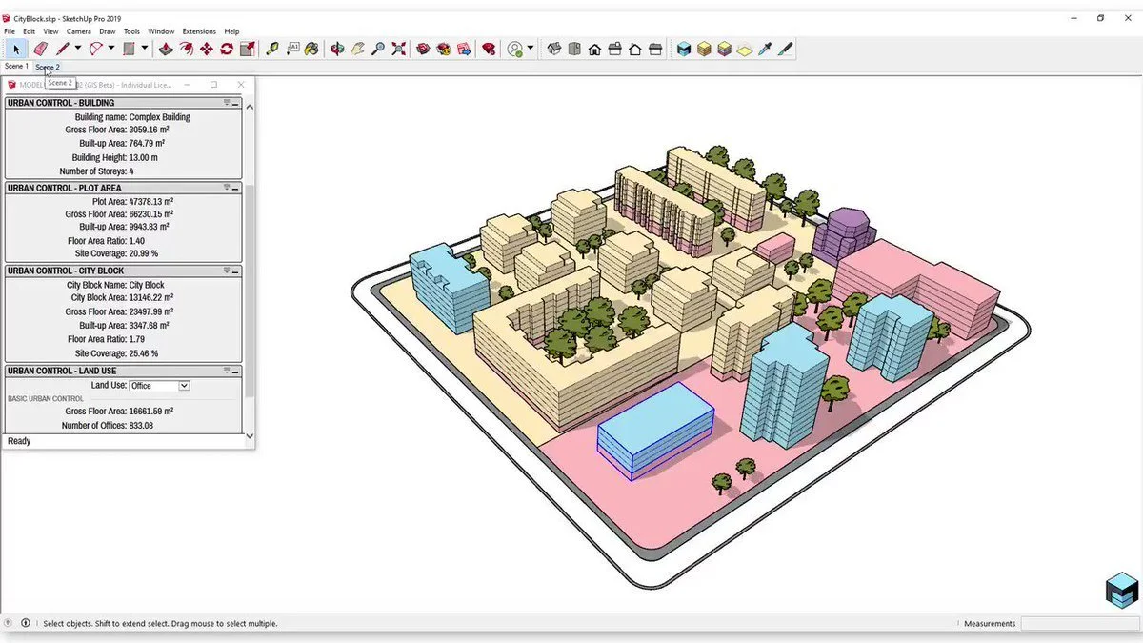Expand the Arc tool dropdown
The image size is (1143, 643).
click(x=110, y=49)
